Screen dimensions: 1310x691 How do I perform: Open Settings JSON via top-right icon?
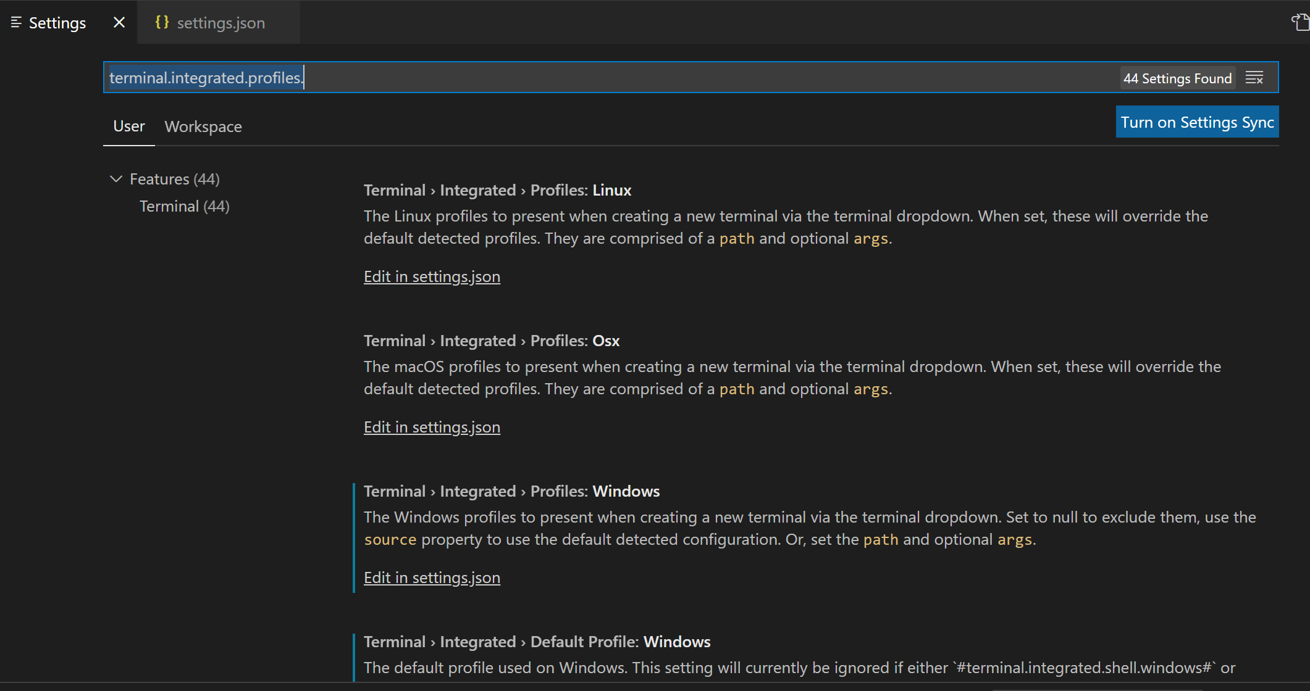[1300, 23]
